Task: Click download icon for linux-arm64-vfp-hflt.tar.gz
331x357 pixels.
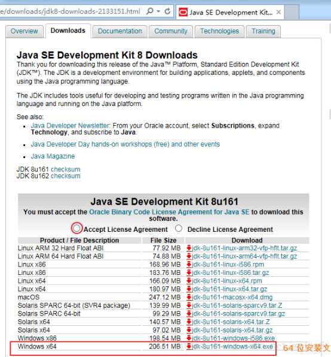Action: pyautogui.click(x=189, y=256)
